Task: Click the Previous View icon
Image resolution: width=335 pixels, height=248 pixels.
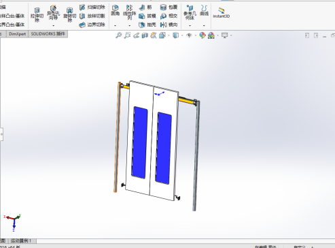Action: (136, 35)
